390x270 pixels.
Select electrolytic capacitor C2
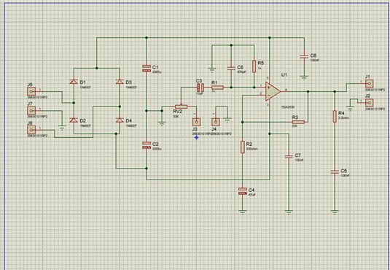point(147,145)
